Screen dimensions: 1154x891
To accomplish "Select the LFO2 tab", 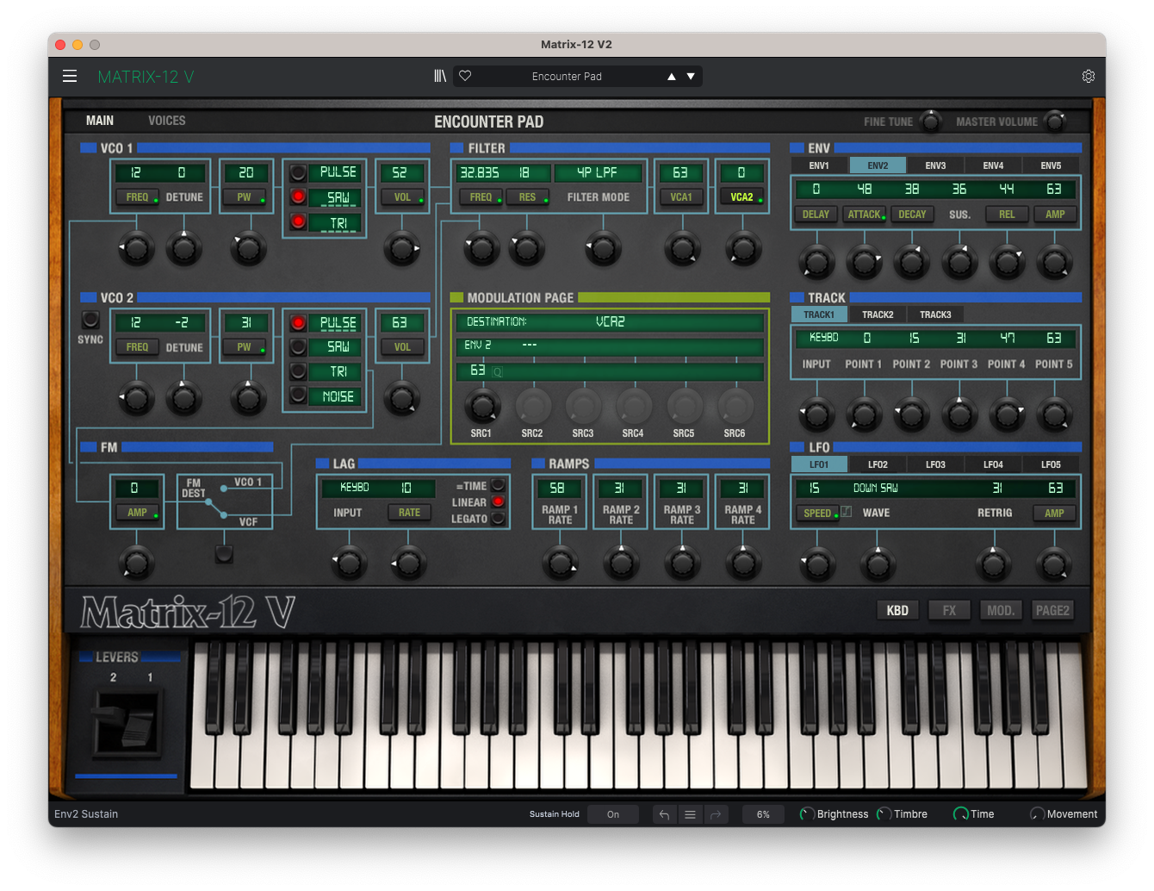I will (878, 464).
